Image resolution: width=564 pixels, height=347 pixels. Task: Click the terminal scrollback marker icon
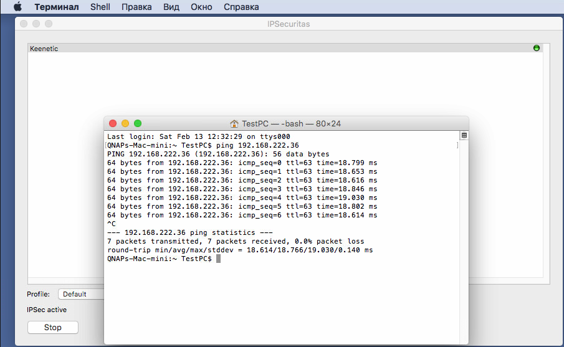(x=464, y=135)
